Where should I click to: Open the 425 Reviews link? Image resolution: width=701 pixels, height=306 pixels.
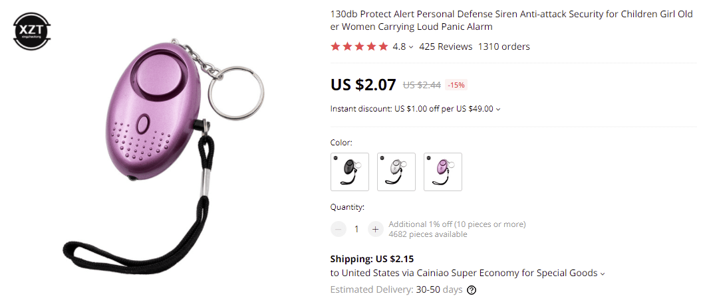click(446, 46)
